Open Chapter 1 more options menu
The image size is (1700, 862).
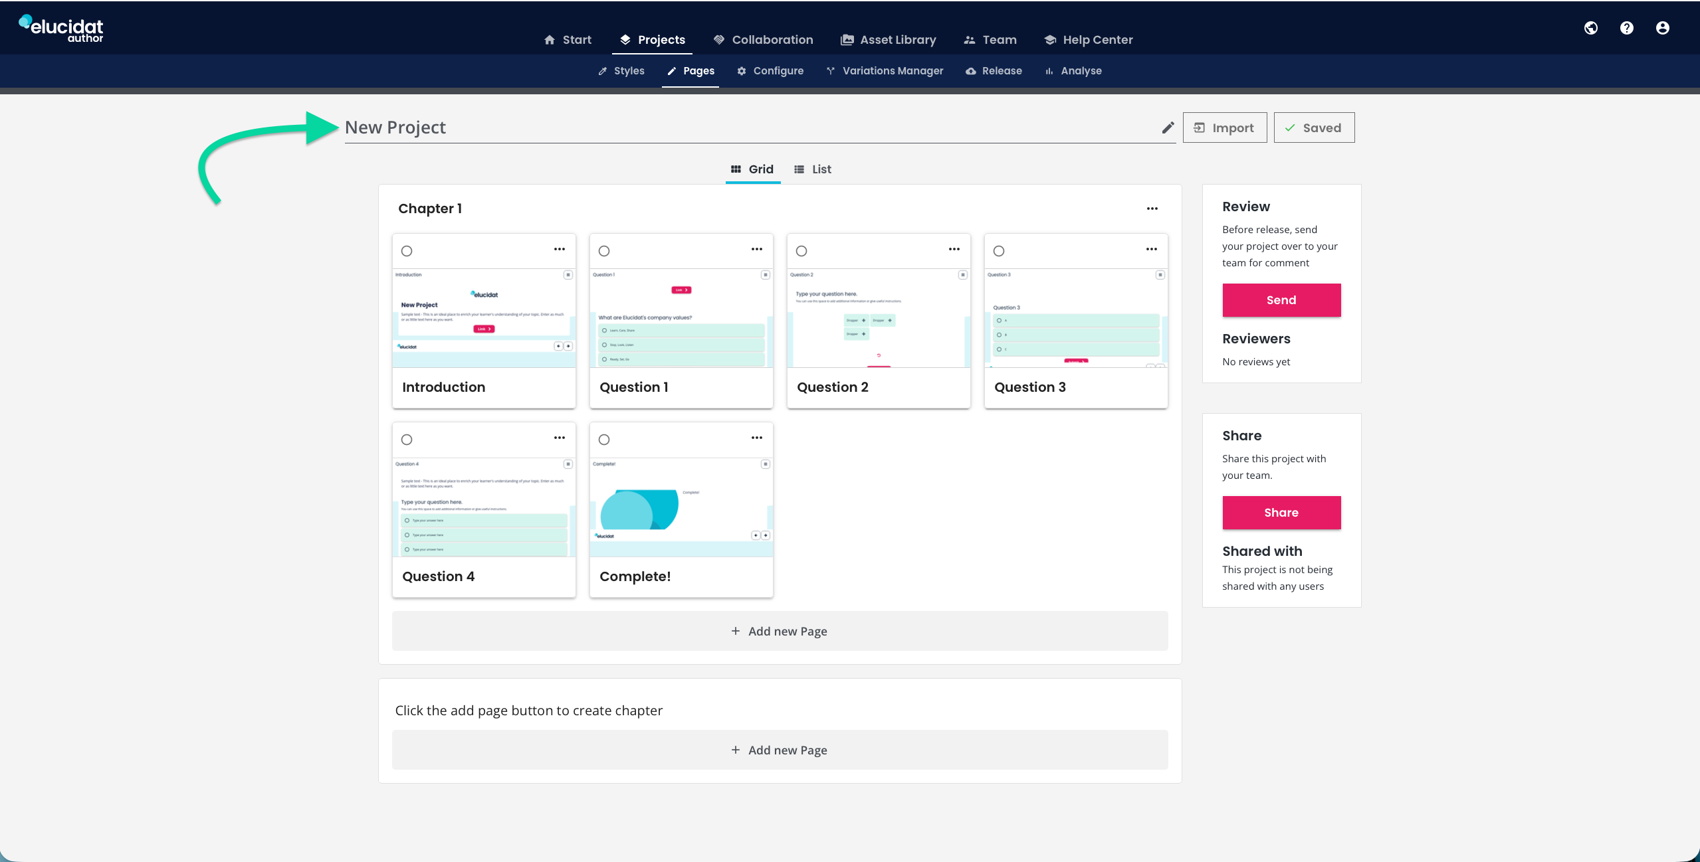[1152, 209]
